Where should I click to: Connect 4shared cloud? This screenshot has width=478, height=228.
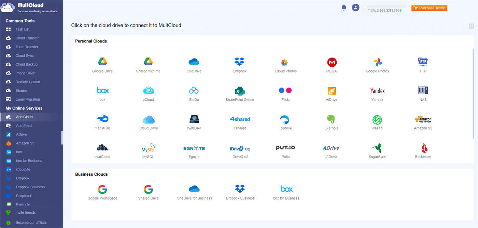[x=240, y=122]
